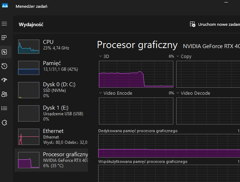Click the '23% 4,74 GHz' CPU value
This screenshot has height=182, width=240.
click(56, 48)
